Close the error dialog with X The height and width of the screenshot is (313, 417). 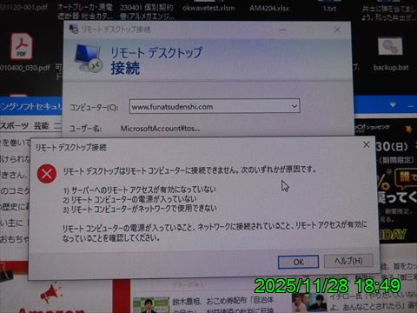366,144
